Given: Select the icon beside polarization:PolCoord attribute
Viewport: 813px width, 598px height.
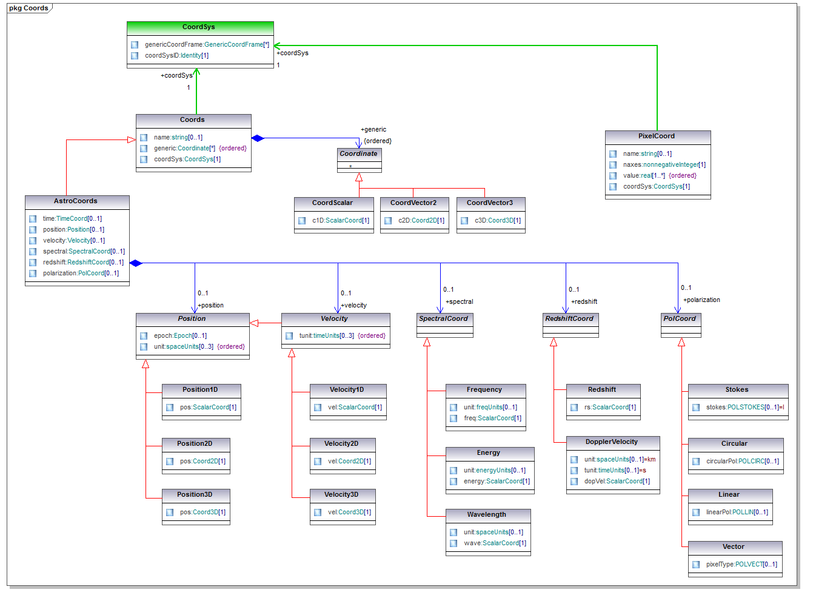Looking at the screenshot, I should pyautogui.click(x=33, y=274).
